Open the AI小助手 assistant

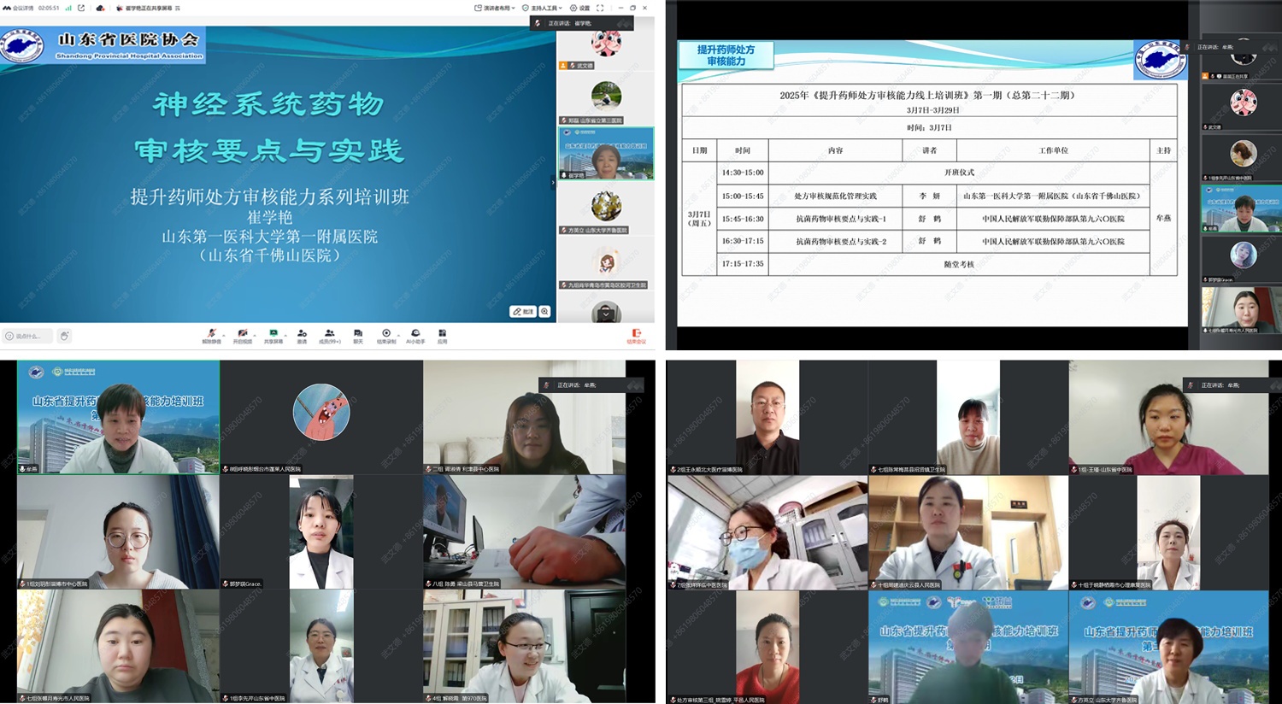[415, 334]
